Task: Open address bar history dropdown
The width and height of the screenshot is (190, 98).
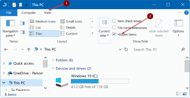Action: tap(120, 49)
